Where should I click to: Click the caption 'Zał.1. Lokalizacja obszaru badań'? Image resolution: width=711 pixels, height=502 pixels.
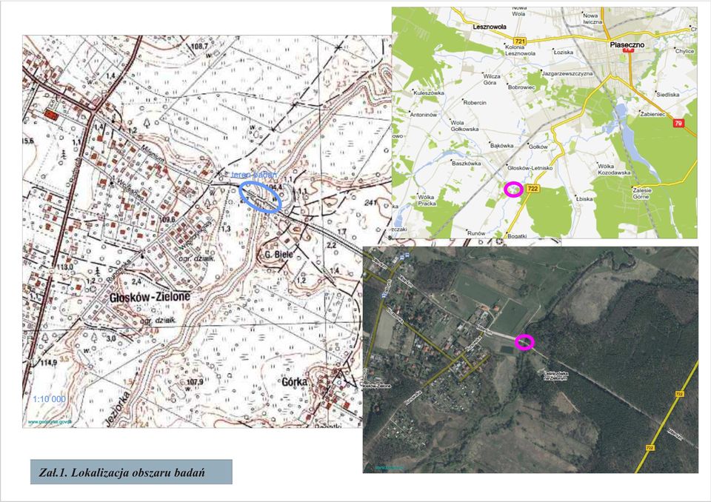click(121, 472)
